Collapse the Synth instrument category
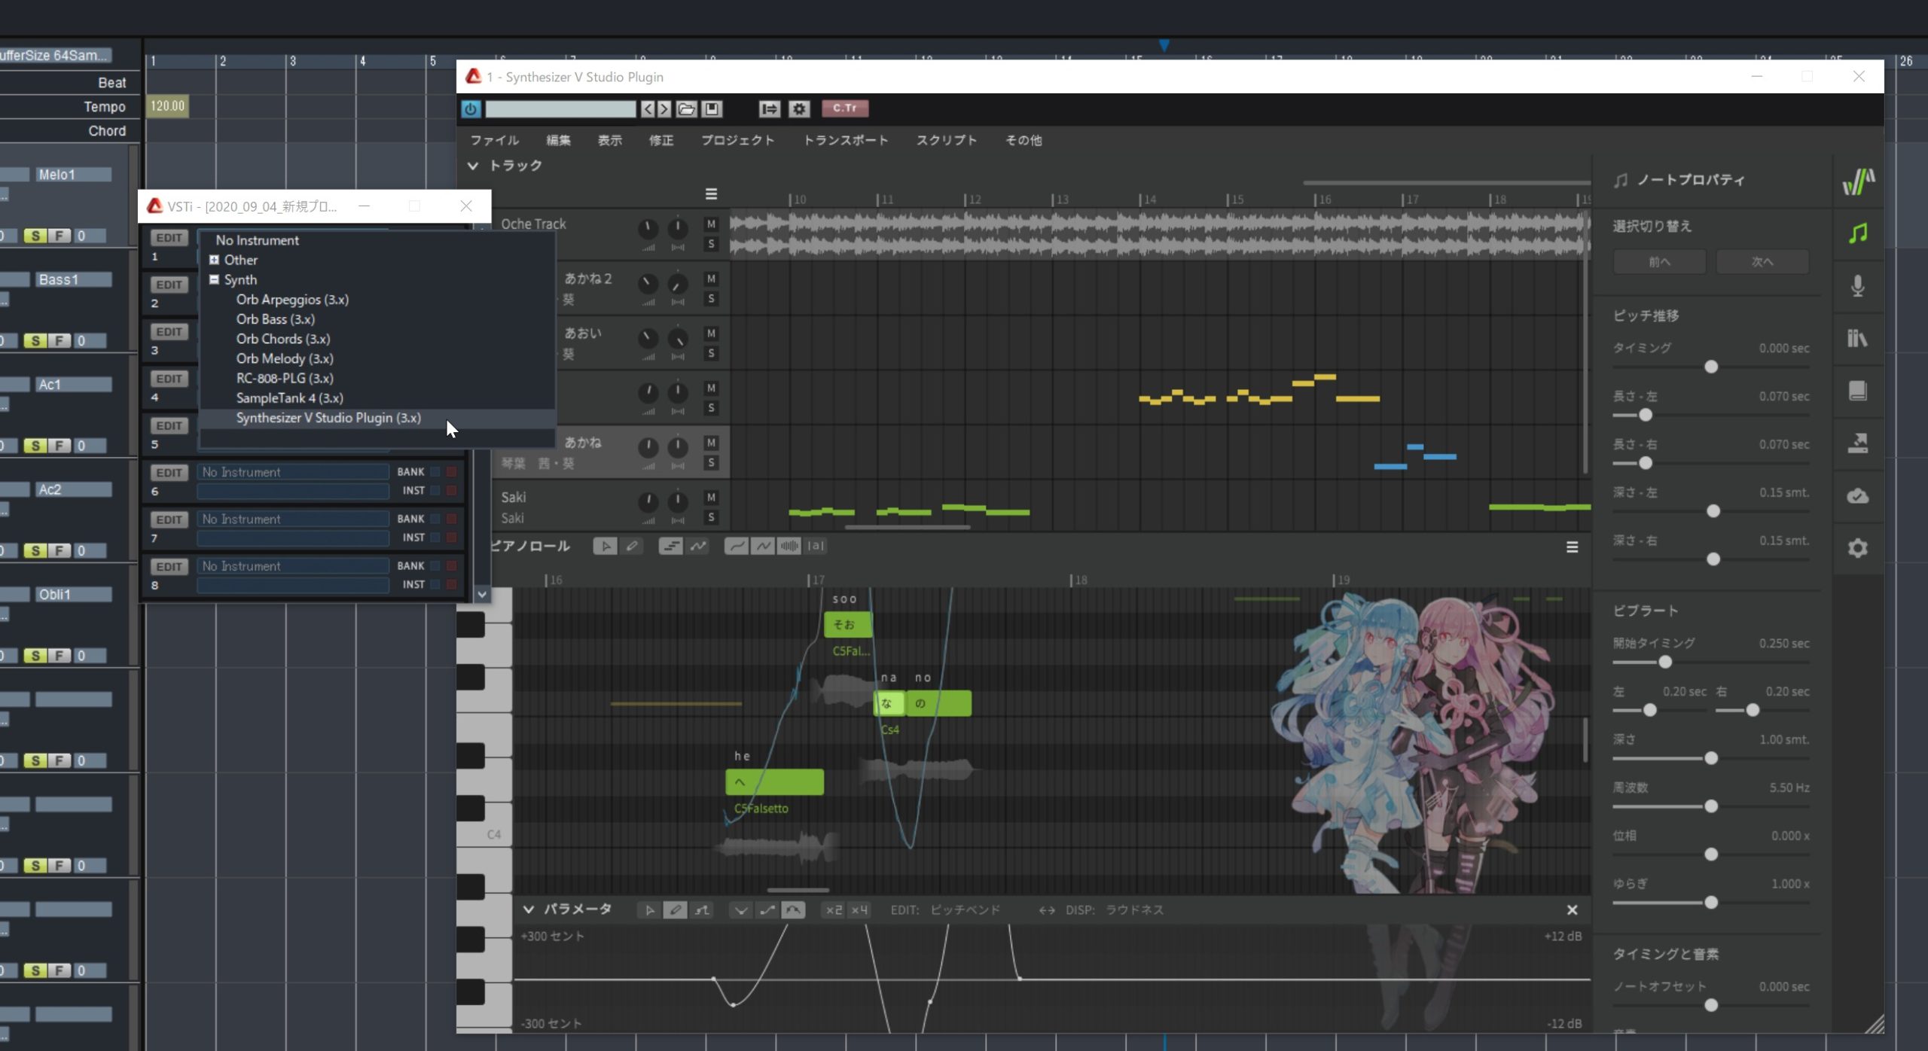Image resolution: width=1928 pixels, height=1051 pixels. pos(214,279)
